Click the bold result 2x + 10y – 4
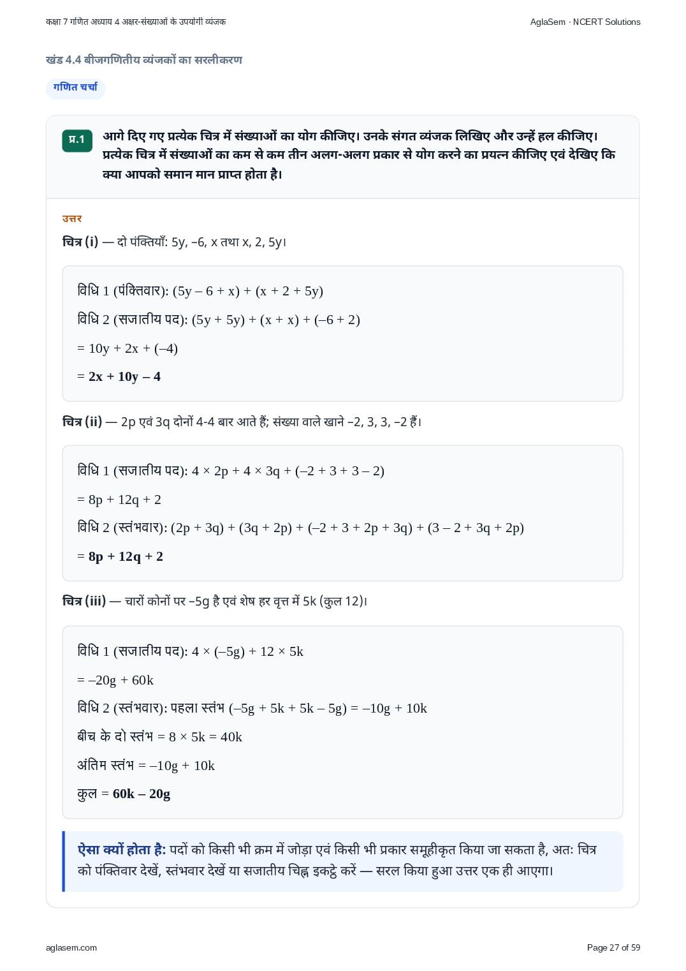Image resolution: width=686 pixels, height=971 pixels. pyautogui.click(x=124, y=376)
